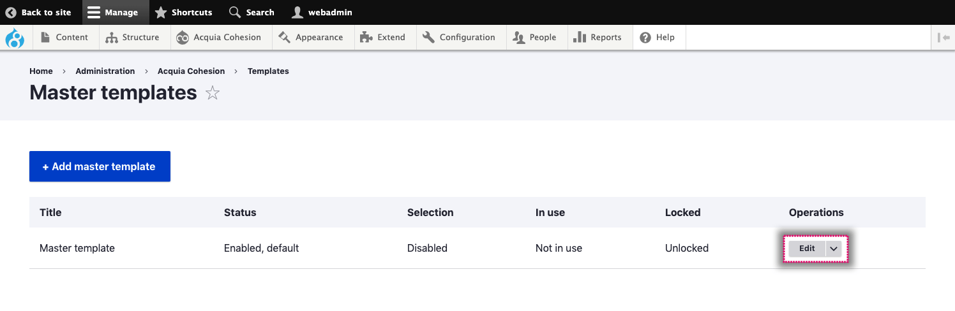This screenshot has height=311, width=955.
Task: Open Search in the top toolbar
Action: pyautogui.click(x=252, y=12)
